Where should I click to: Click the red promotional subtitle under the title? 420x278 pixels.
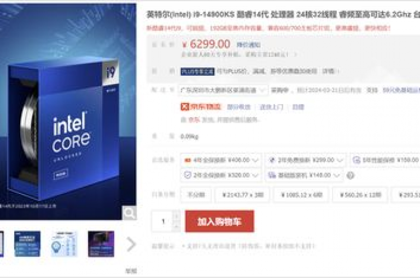pos(269,28)
